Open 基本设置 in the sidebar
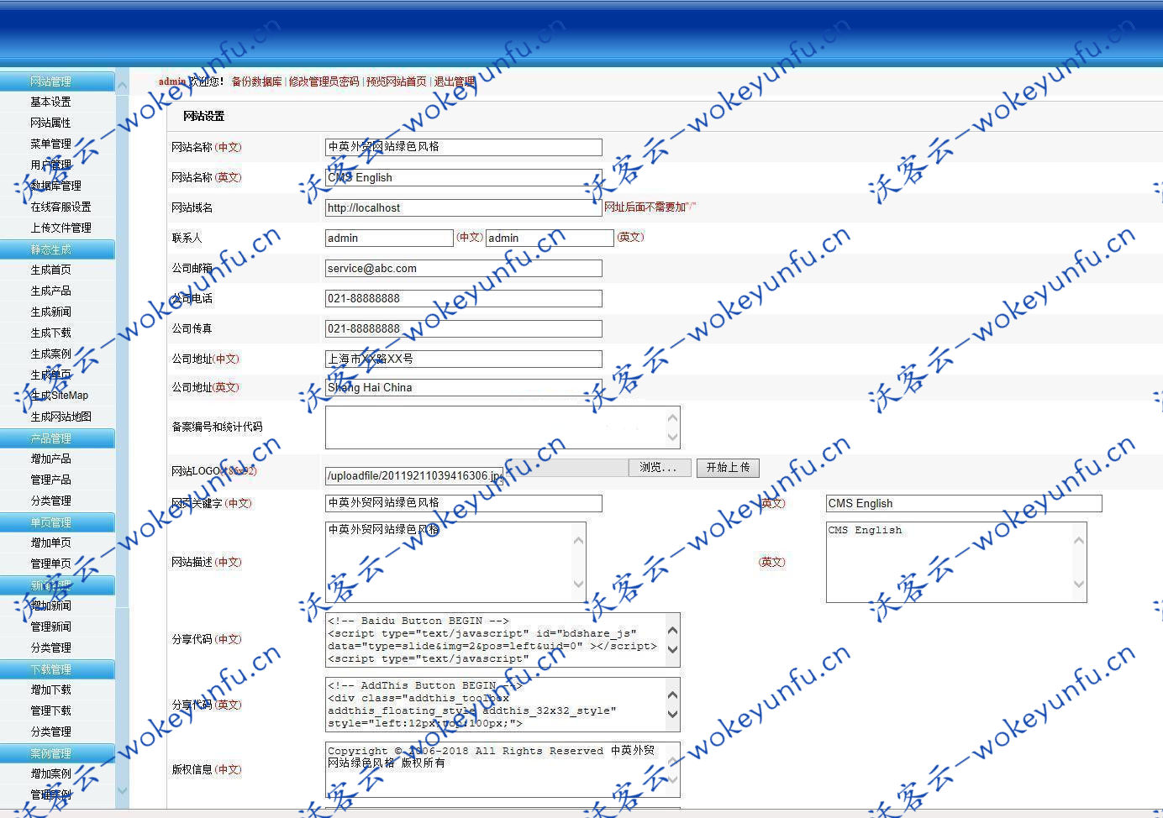1163x818 pixels. [50, 102]
